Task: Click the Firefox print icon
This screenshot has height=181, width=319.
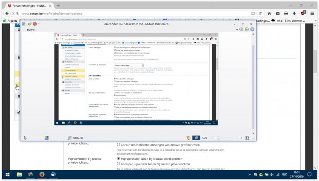Action: [287, 14]
